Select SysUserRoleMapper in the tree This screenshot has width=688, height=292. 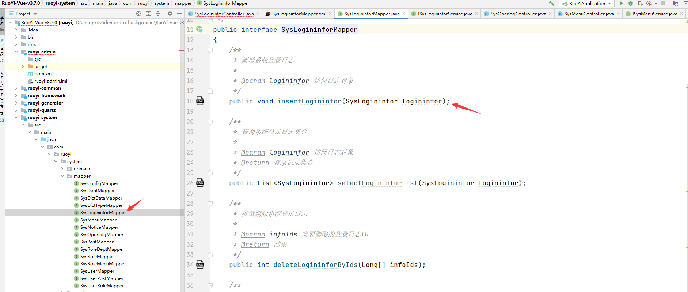point(102,285)
